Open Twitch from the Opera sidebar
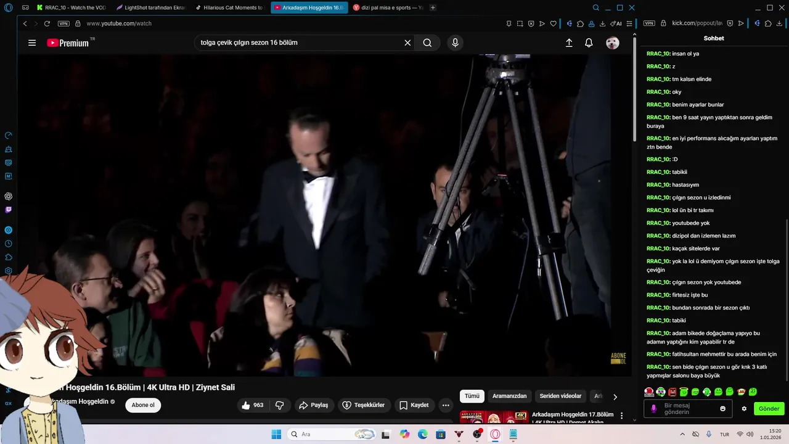The height and width of the screenshot is (444, 789). click(8, 210)
